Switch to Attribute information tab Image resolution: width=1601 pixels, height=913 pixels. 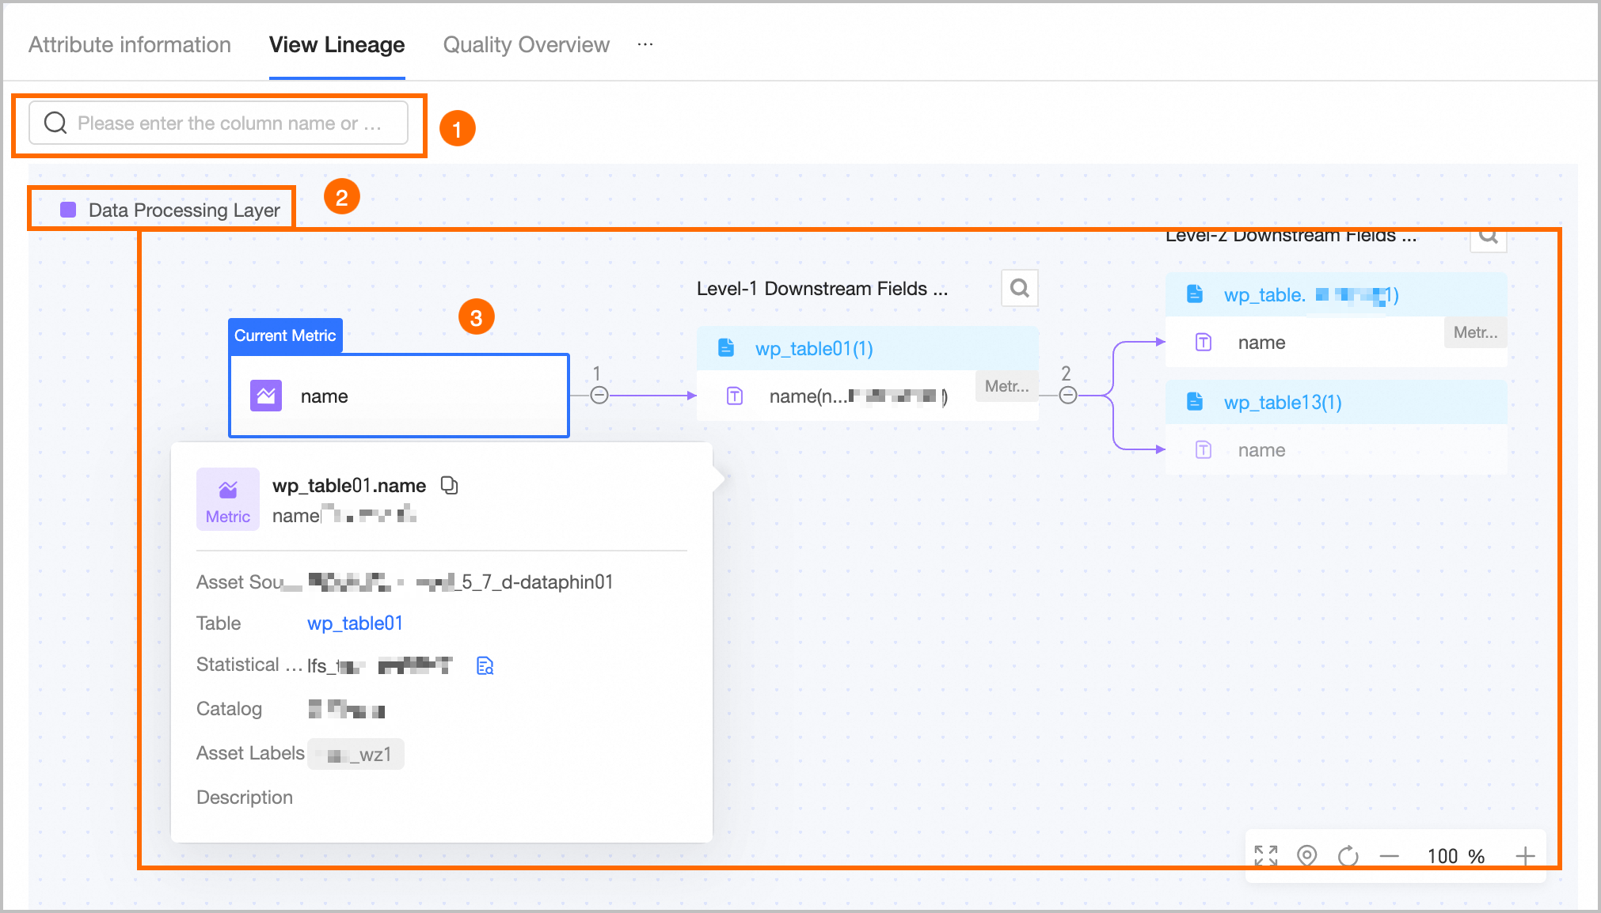(130, 44)
